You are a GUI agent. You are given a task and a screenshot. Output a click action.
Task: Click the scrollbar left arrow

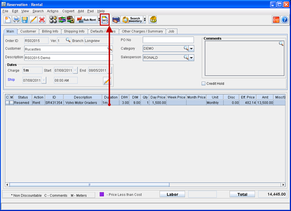(7, 184)
